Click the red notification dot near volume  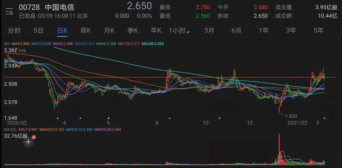pos(34,137)
